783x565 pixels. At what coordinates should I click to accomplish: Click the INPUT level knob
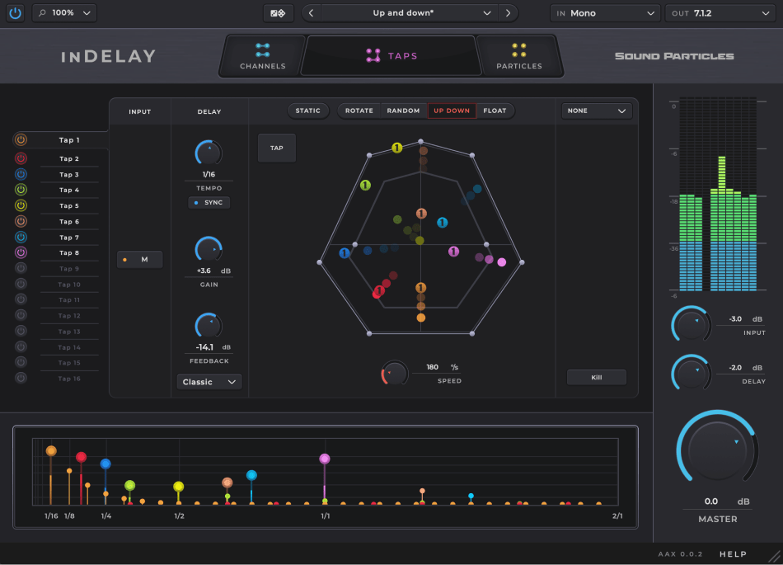point(692,325)
